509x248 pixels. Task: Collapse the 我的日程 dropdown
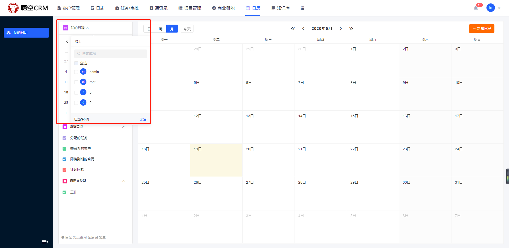pos(87,28)
